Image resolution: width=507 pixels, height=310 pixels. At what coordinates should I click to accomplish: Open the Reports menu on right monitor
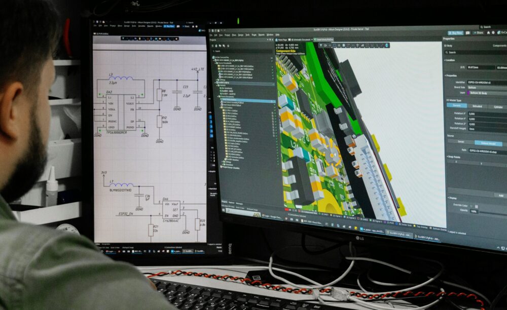(262, 34)
